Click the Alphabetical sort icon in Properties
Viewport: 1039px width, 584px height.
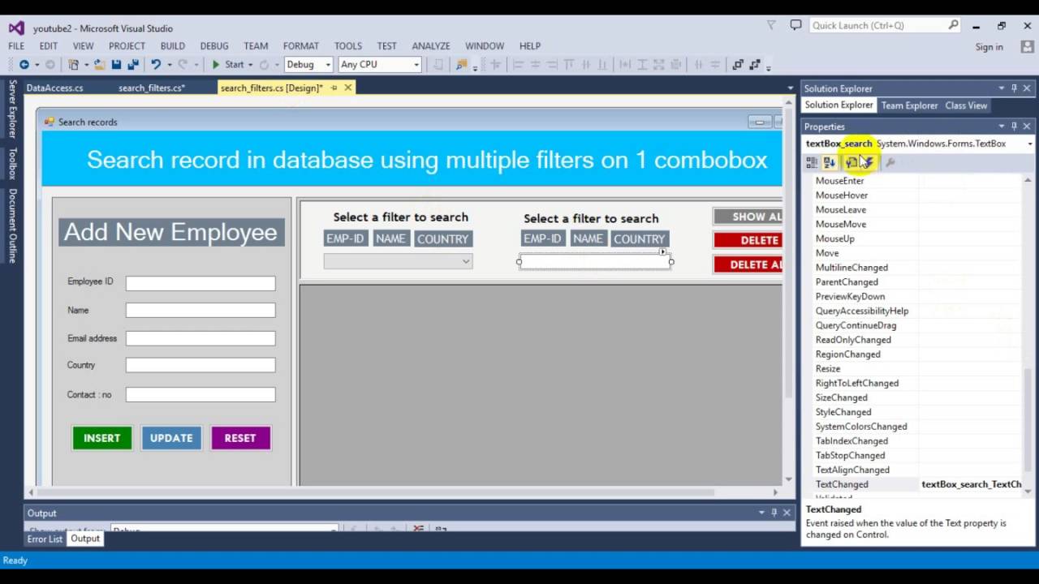830,163
